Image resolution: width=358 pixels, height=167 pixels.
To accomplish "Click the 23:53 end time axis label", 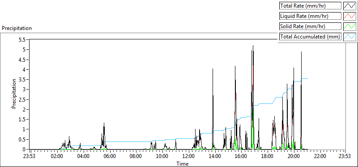I will click(x=345, y=156).
